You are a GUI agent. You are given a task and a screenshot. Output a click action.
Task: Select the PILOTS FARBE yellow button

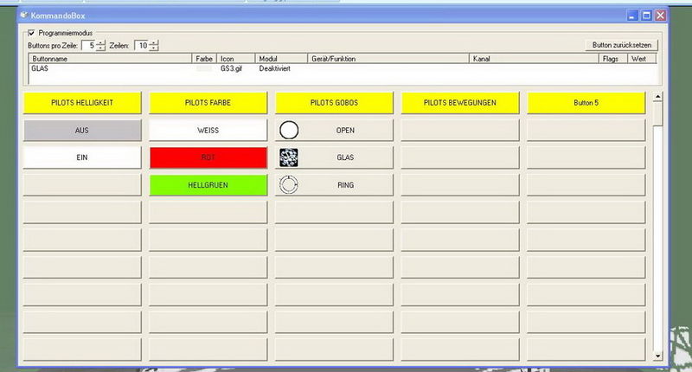[208, 103]
